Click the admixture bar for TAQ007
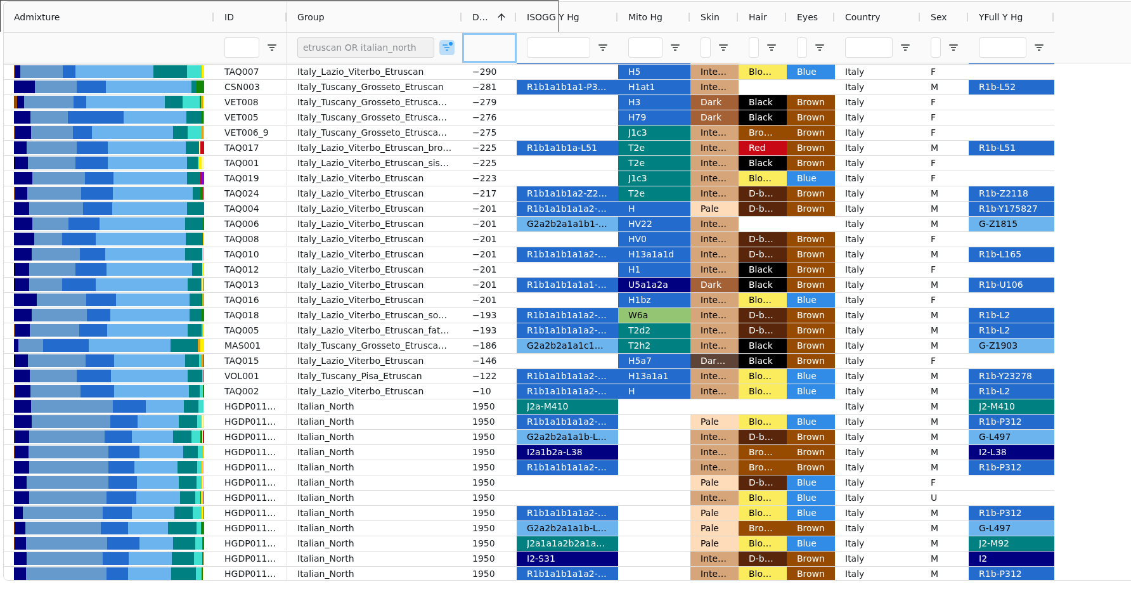The width and height of the screenshot is (1131, 594). 109,72
